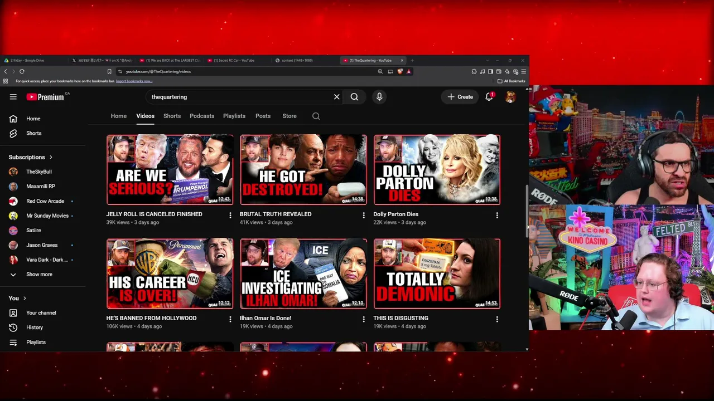
Task: Click the Brave Shields lion icon
Action: tap(400, 71)
